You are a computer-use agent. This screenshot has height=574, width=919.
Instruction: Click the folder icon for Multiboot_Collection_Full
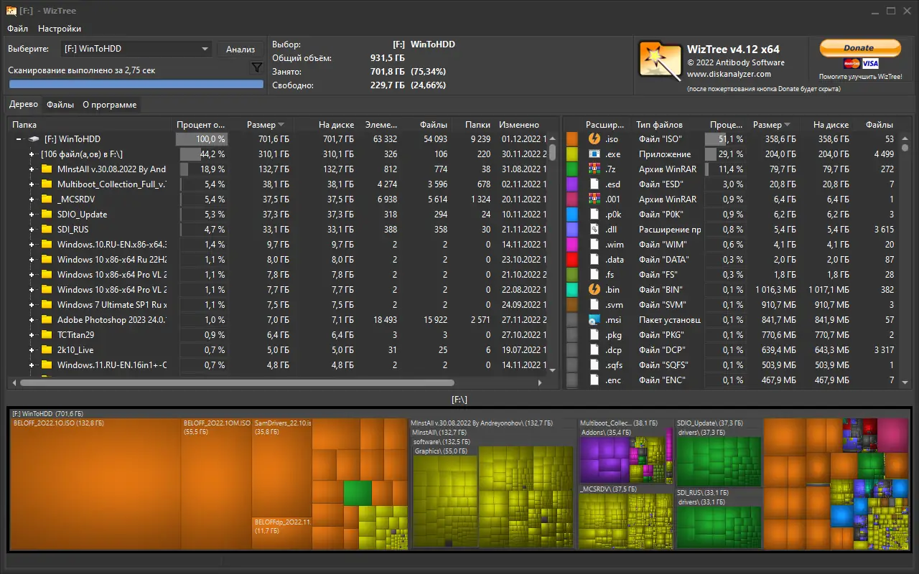(x=47, y=184)
